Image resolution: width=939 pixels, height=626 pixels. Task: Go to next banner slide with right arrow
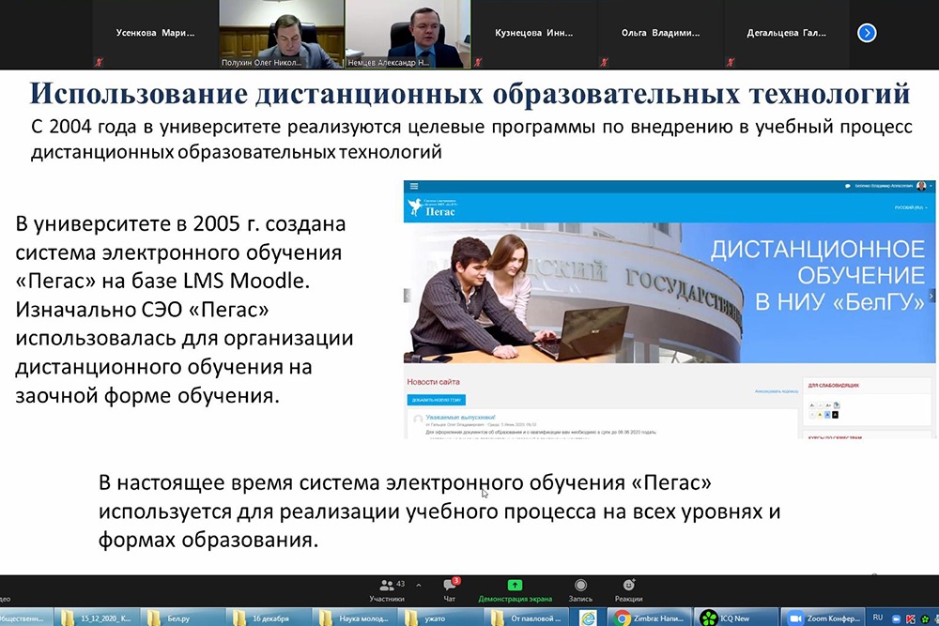coord(931,295)
